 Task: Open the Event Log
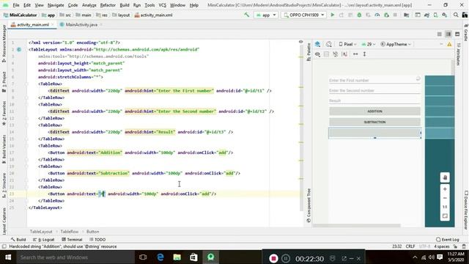click(448, 240)
